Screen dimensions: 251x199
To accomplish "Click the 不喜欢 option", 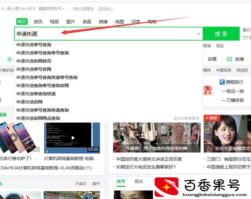I will (80, 184).
